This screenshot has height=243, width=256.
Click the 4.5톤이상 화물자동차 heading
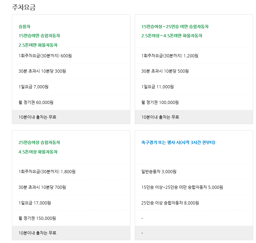[x=38, y=152]
